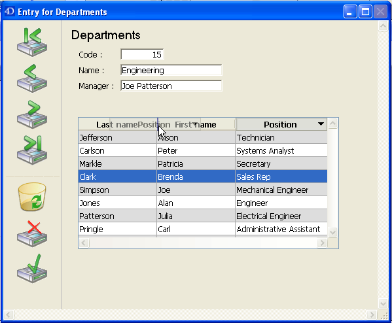
Task: Open the Position column sort dropdown arrow
Action: pyautogui.click(x=321, y=124)
